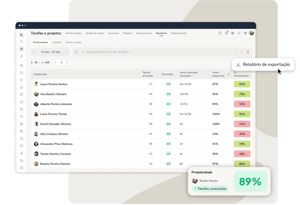Open the team people icon in sidebar
Viewport: 300px width, 205px height.
[22, 65]
